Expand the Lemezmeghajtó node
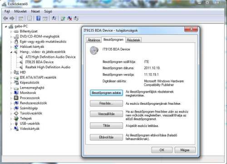Viewport: 227px width, 164px height. 11,88
